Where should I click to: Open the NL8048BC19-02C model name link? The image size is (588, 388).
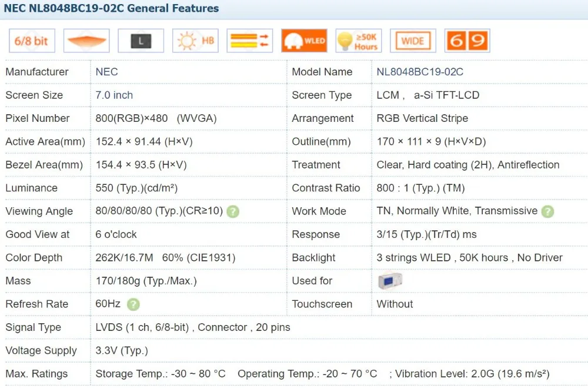(420, 72)
